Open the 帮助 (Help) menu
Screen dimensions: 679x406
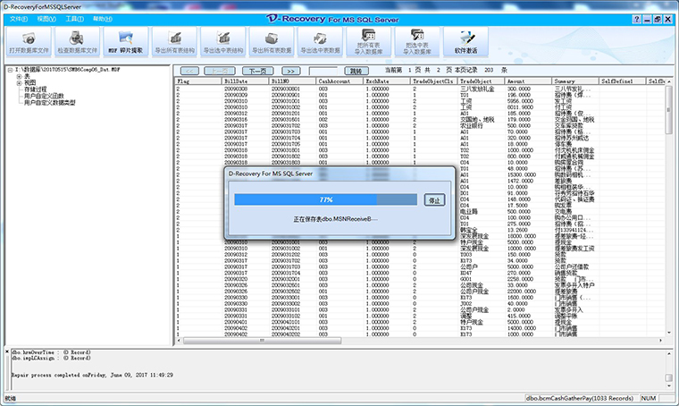[103, 19]
